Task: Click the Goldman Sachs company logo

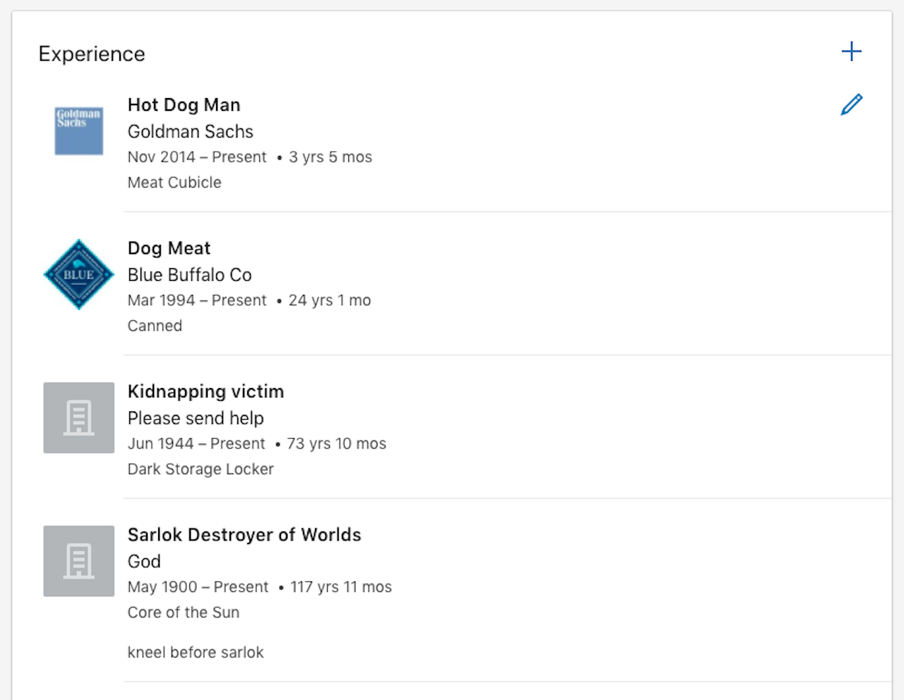Action: pyautogui.click(x=78, y=131)
